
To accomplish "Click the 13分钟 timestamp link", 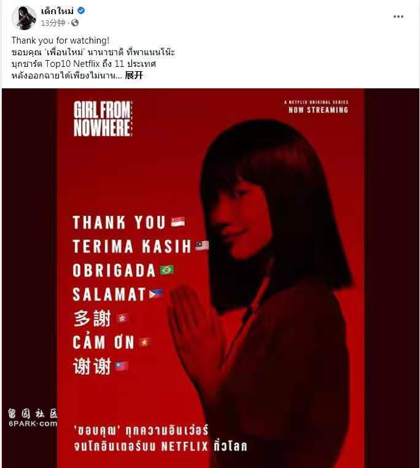I will point(53,23).
